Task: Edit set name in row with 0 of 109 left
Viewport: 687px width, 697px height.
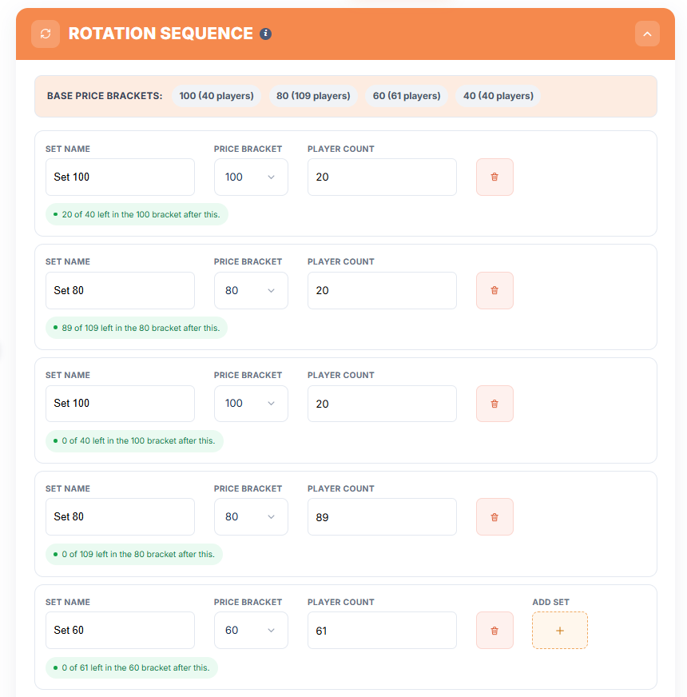Action: 120,517
